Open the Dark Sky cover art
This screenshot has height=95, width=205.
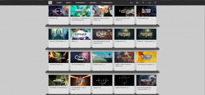tap(58, 11)
